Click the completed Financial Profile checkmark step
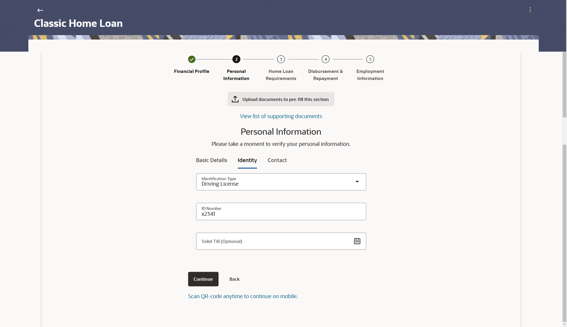 pos(192,59)
